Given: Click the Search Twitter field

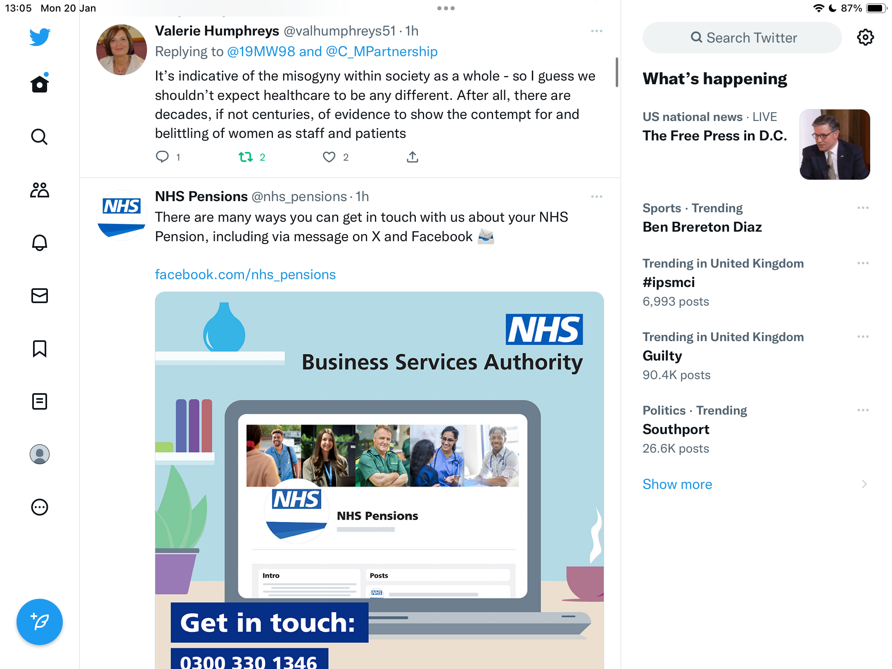Looking at the screenshot, I should [x=742, y=38].
